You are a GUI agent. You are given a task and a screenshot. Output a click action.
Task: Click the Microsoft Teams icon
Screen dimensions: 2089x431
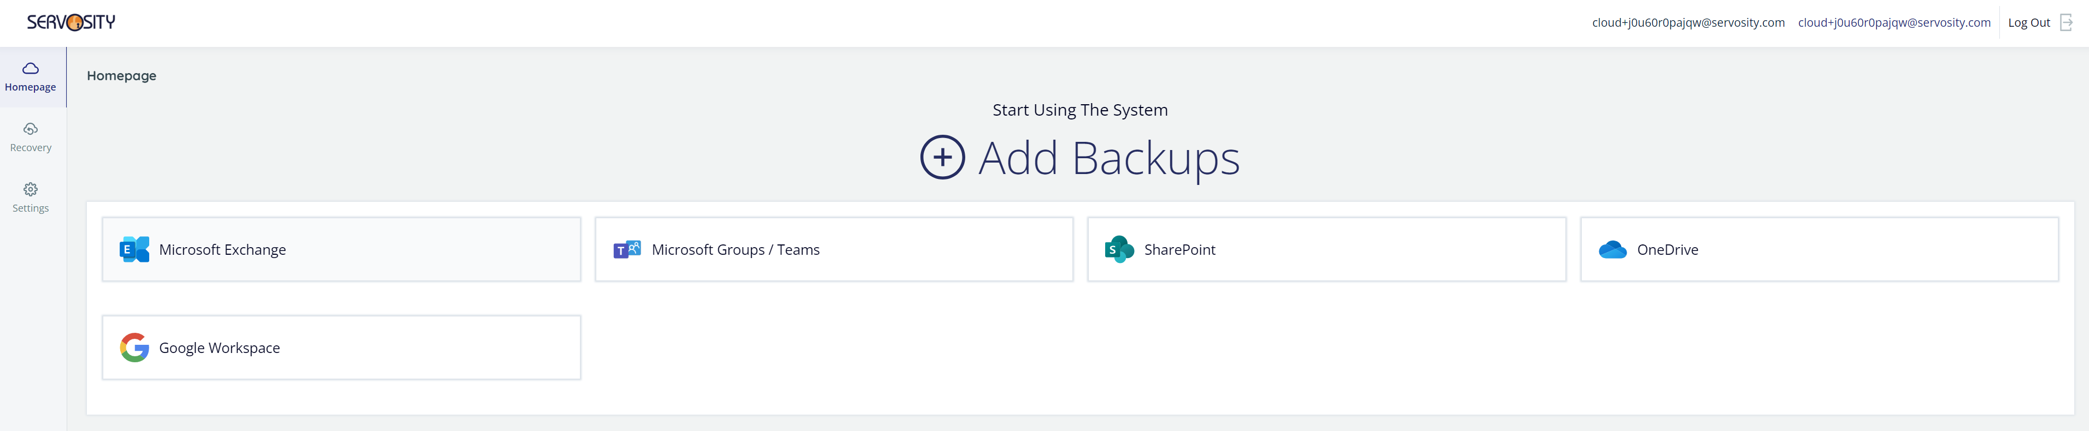click(627, 249)
